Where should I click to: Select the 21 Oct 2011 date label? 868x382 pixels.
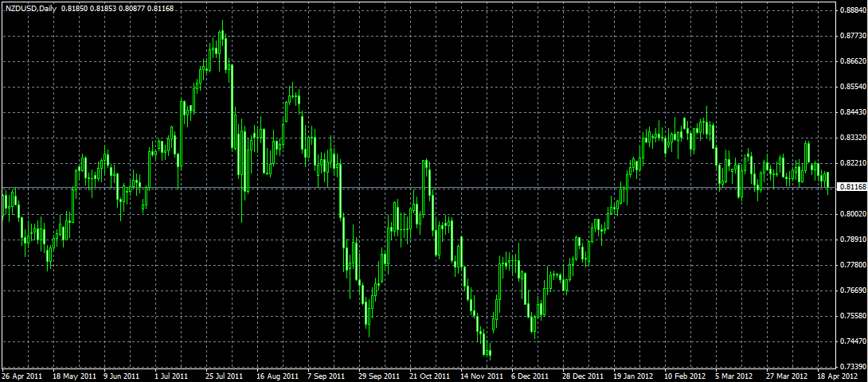coord(429,376)
